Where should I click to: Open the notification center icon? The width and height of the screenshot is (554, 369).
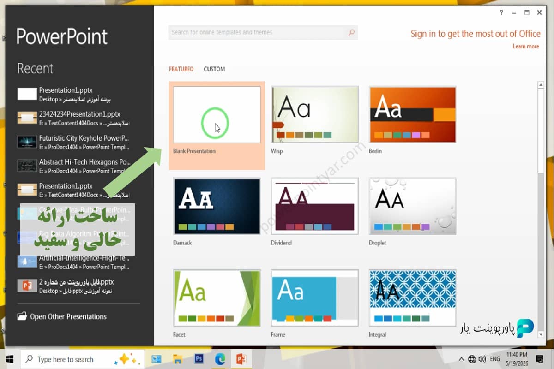point(539,358)
